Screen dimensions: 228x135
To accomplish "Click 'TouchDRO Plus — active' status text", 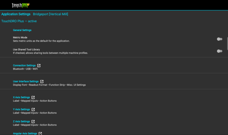I will [x=19, y=21].
